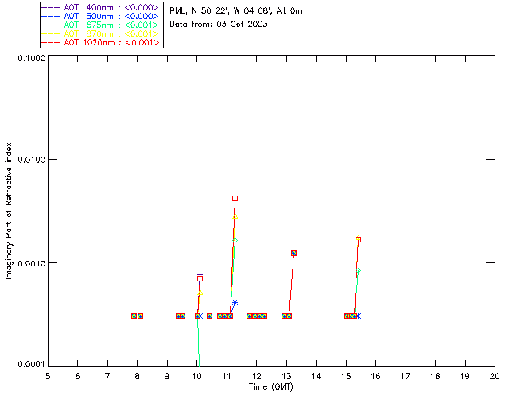Click the AOT 500nm legend entry
Viewport: 509px width, 407px height.
click(100, 16)
